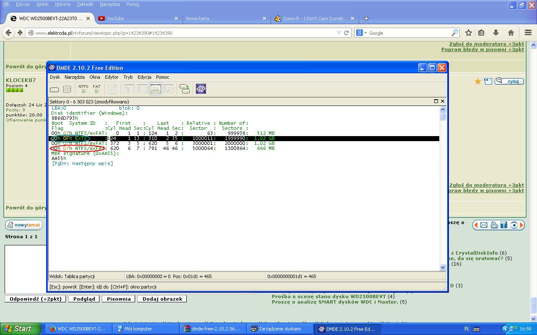Click the single-disk select icon in DMDE toolbar
This screenshot has width=537, height=335.
point(54,89)
